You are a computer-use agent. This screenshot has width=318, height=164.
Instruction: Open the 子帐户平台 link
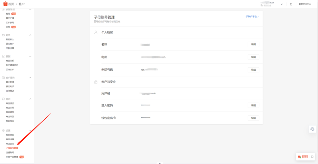(252, 17)
